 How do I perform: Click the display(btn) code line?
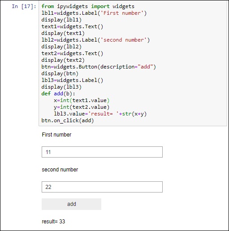(60, 73)
